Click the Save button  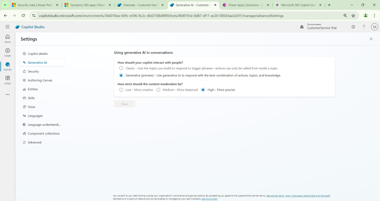click(x=125, y=104)
